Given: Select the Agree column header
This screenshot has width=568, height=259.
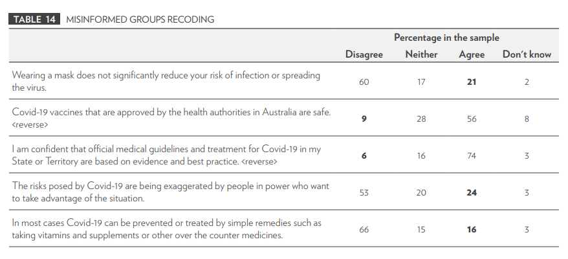Looking at the screenshot, I should click(x=471, y=55).
